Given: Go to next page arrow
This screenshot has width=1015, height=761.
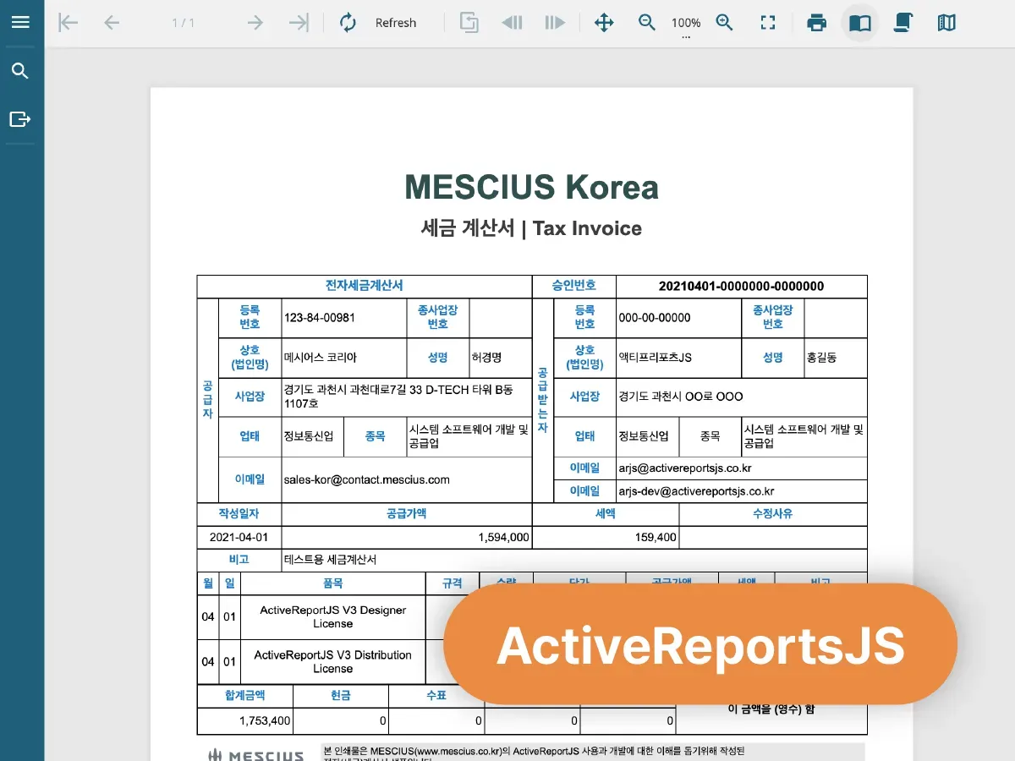Looking at the screenshot, I should pos(255,23).
